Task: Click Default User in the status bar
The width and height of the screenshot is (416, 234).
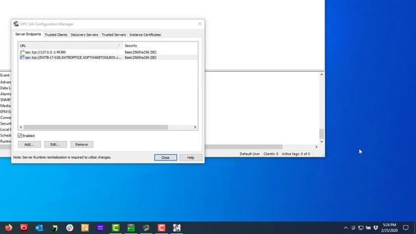Action: click(x=250, y=154)
